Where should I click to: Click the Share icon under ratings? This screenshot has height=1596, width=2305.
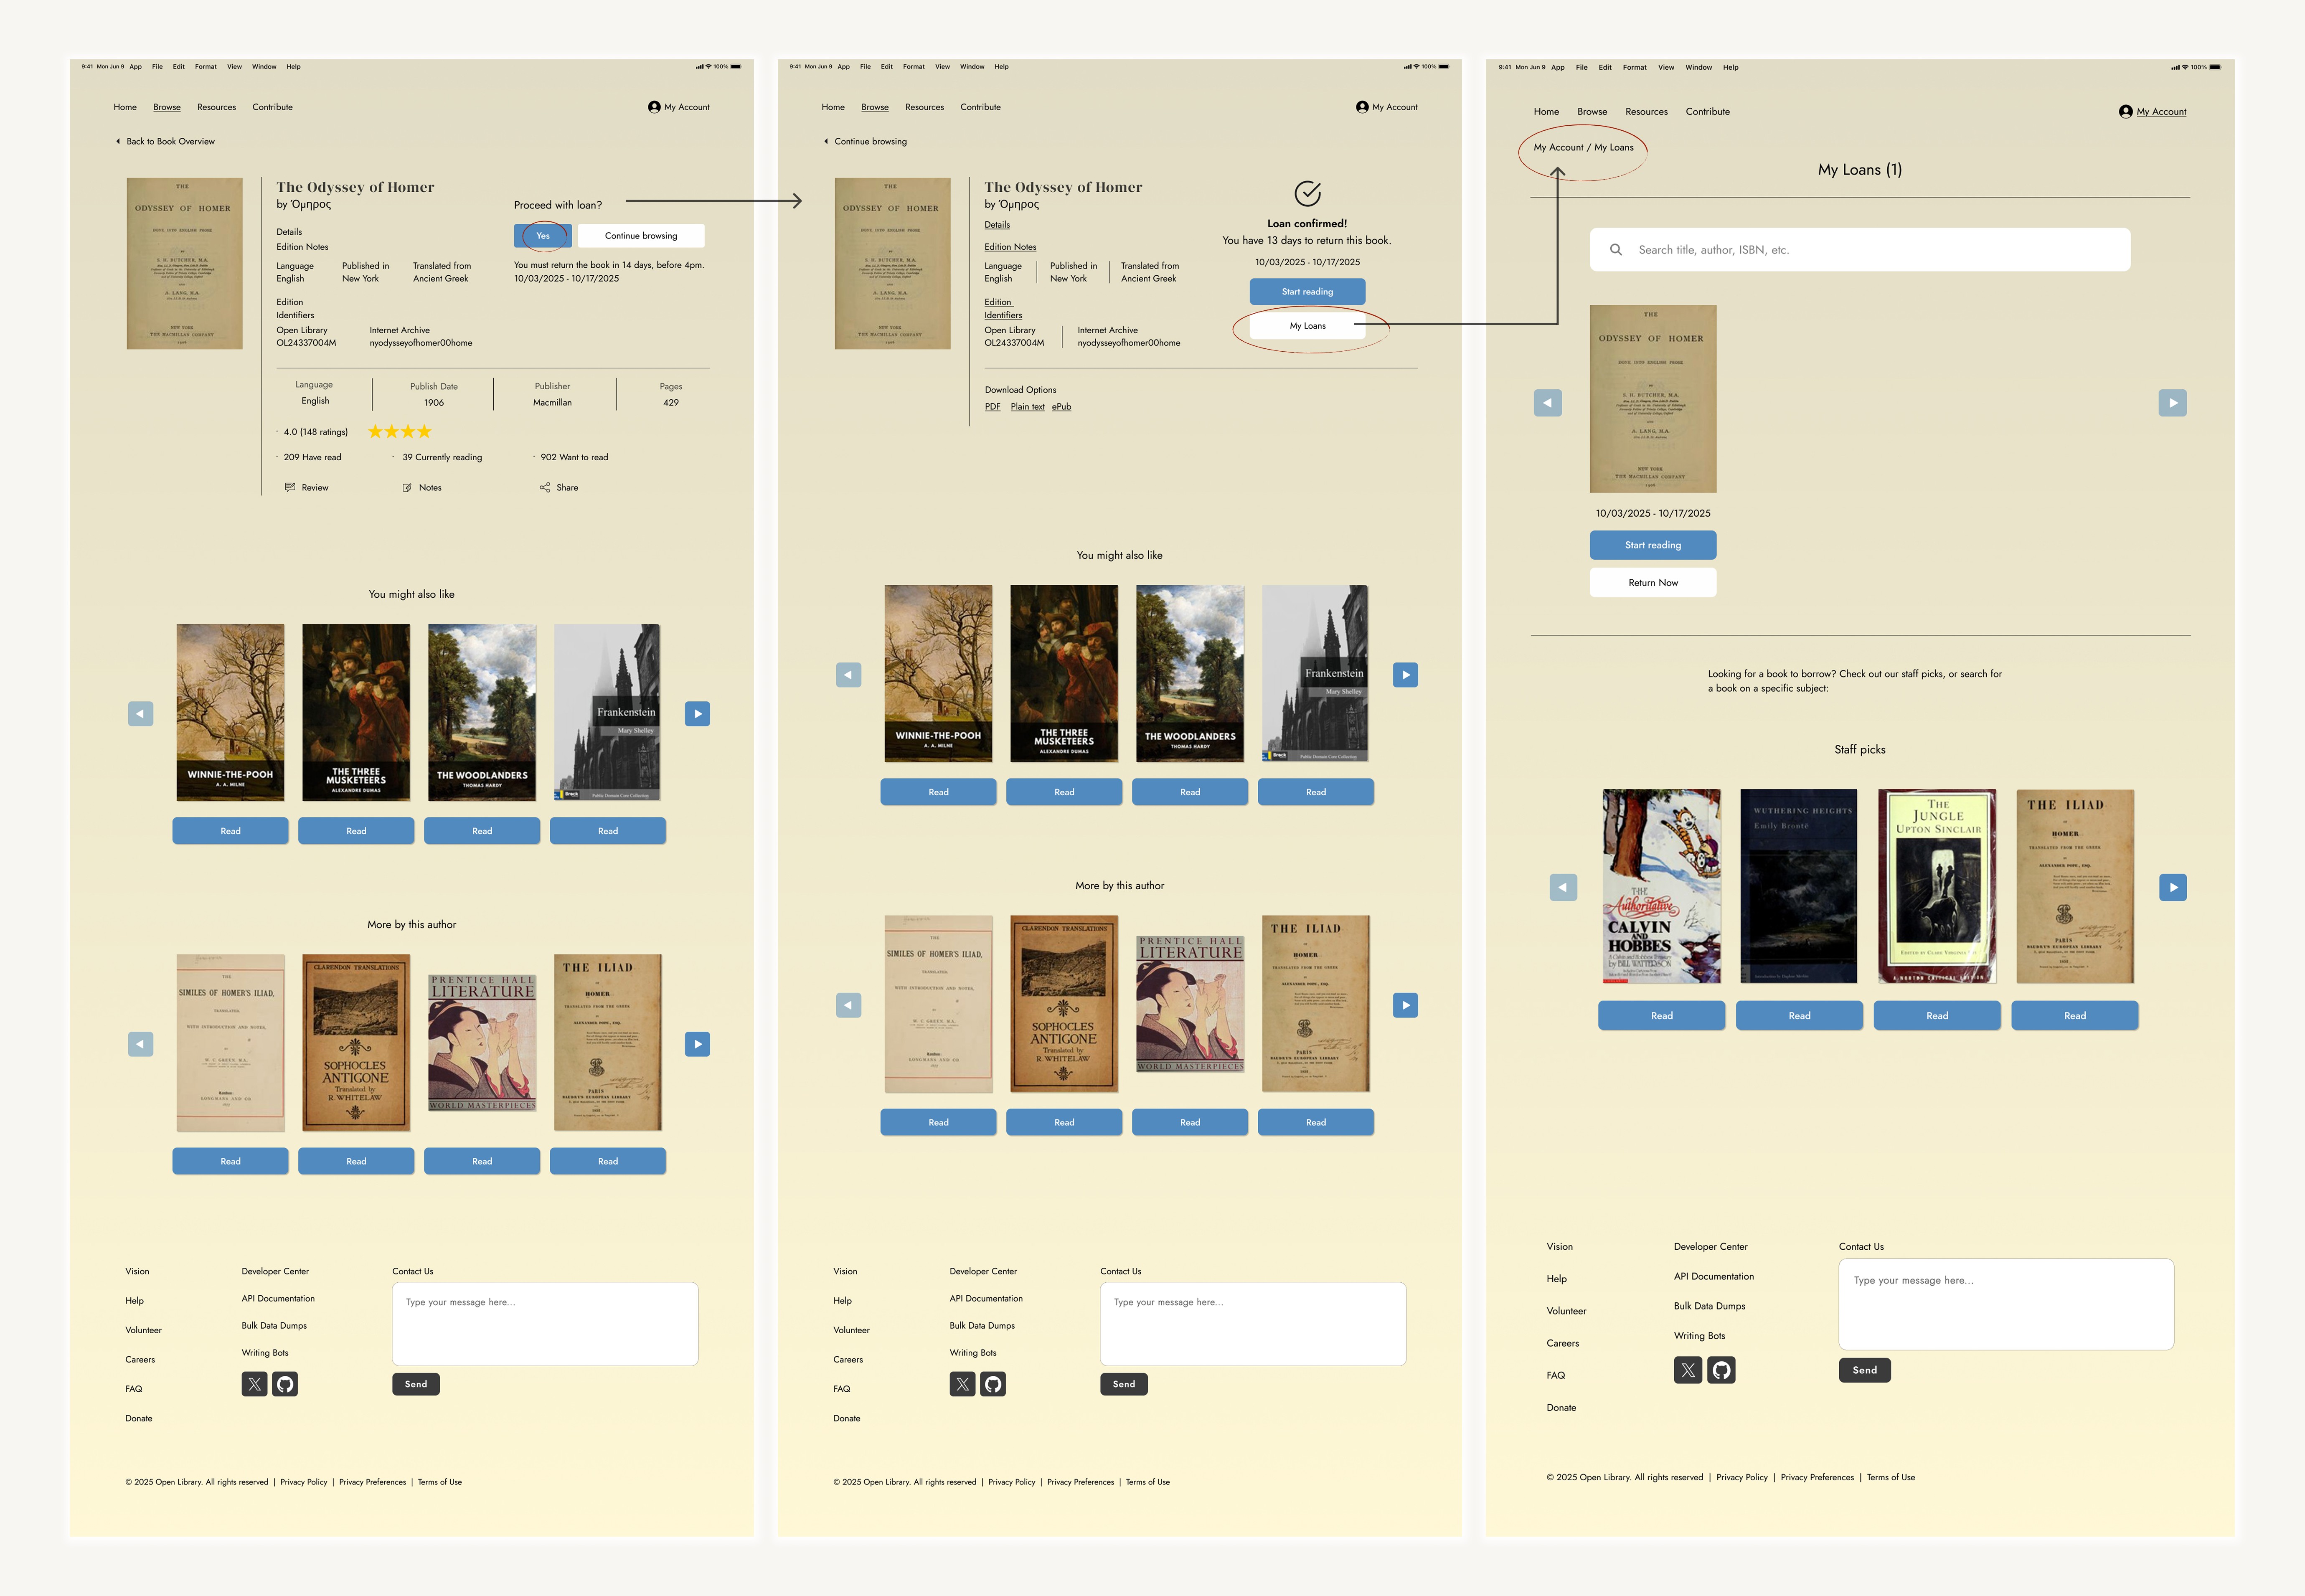click(x=545, y=488)
